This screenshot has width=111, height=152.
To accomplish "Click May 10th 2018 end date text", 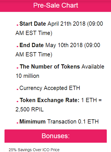I will [64, 45].
